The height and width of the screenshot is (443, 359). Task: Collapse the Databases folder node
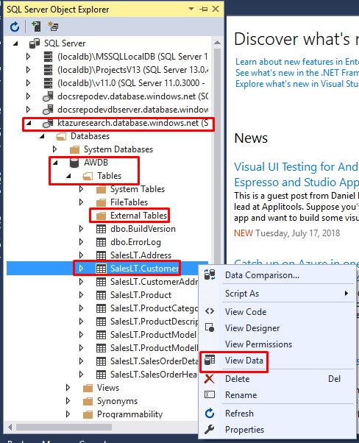coord(42,136)
